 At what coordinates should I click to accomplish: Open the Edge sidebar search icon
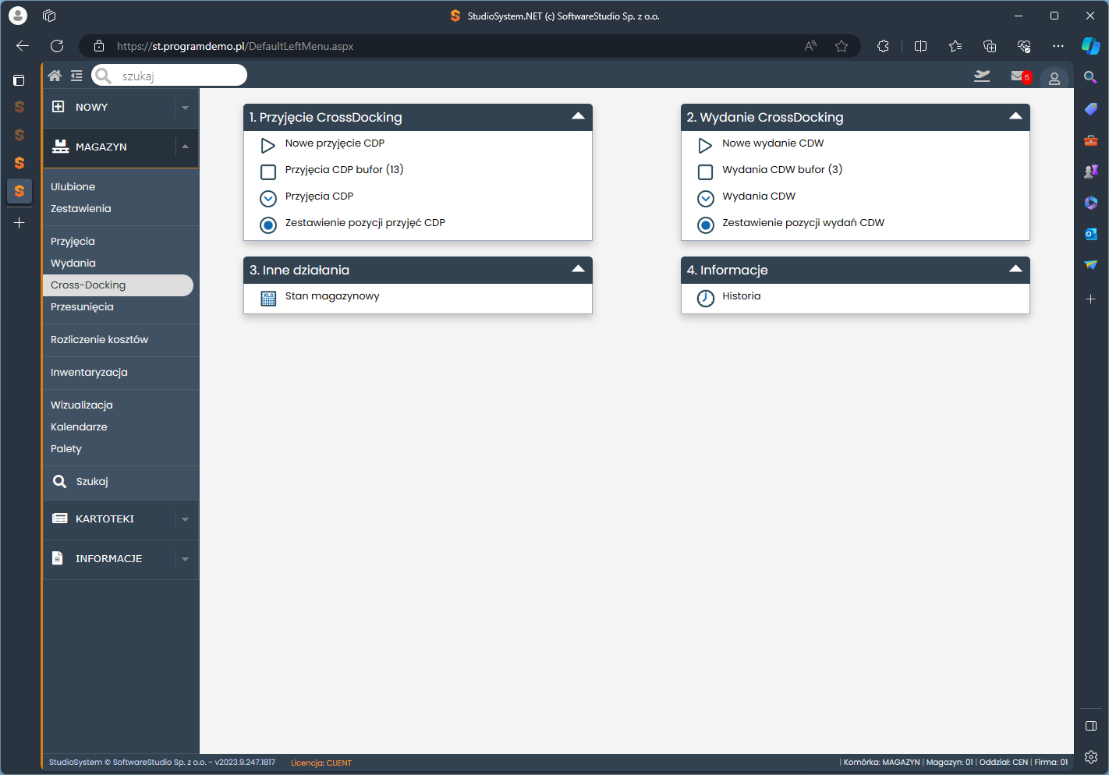tap(1091, 77)
